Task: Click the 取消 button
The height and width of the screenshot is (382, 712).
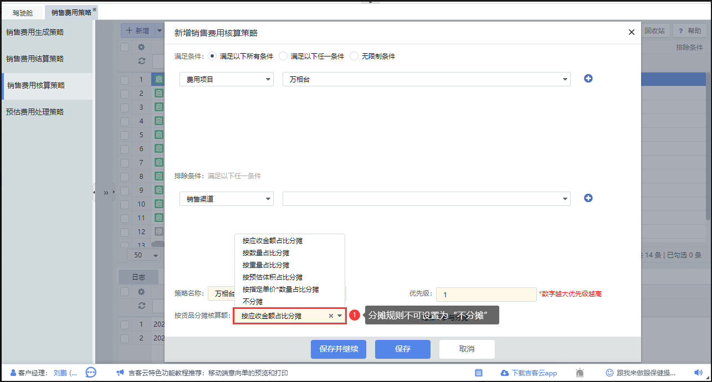Action: point(467,349)
